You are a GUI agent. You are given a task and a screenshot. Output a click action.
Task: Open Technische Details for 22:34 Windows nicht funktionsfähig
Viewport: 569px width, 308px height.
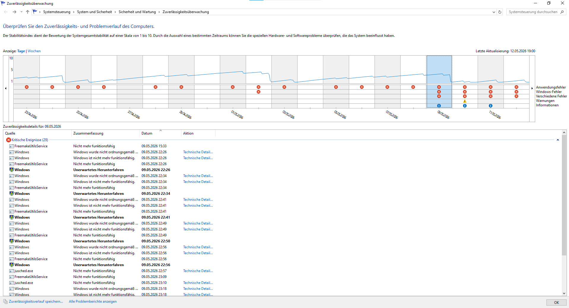[198, 182]
